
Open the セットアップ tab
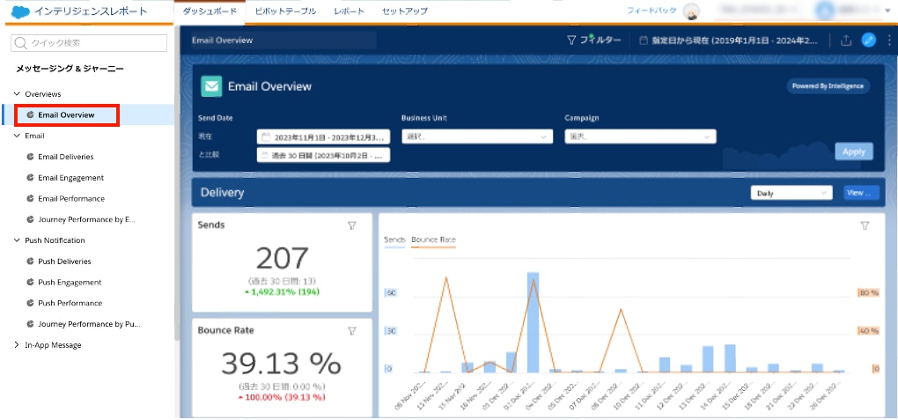[404, 11]
